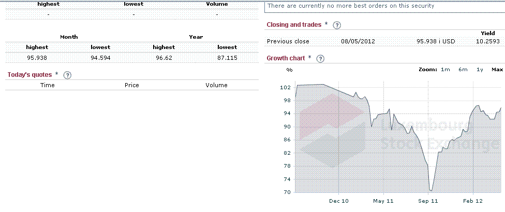
Task: Click the Sep 11 axis label
Action: (x=428, y=201)
